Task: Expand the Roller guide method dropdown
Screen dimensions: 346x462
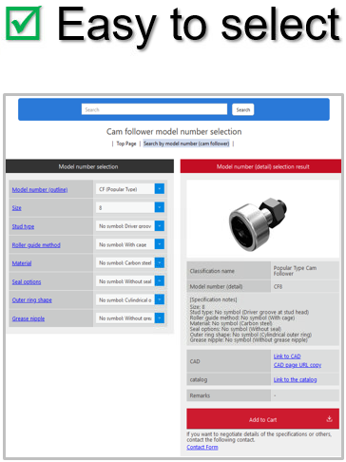Action: click(x=130, y=244)
